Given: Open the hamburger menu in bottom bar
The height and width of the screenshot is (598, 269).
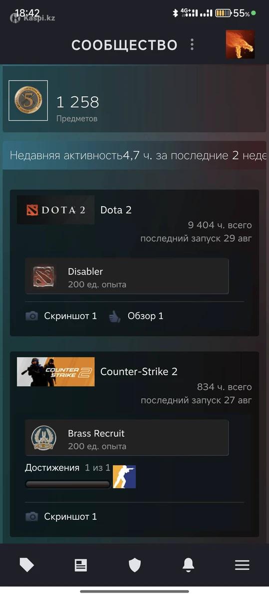Looking at the screenshot, I should (242, 565).
